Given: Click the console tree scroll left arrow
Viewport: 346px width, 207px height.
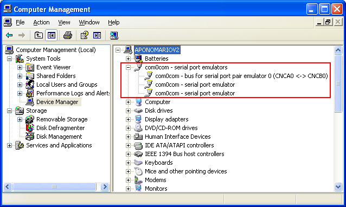Looking at the screenshot, I should (7, 187).
